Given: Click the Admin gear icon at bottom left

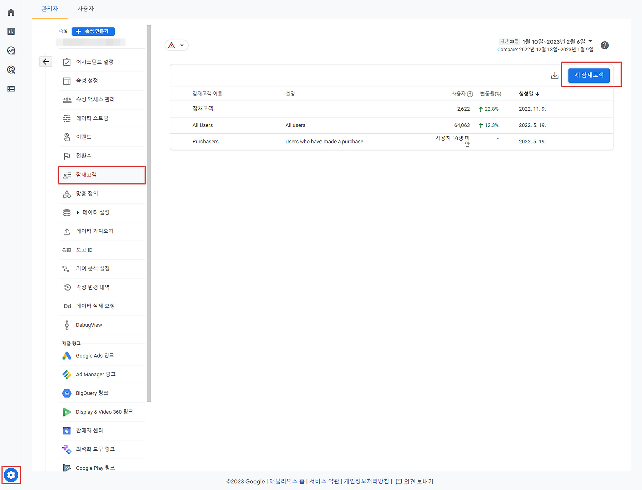Looking at the screenshot, I should [11, 475].
